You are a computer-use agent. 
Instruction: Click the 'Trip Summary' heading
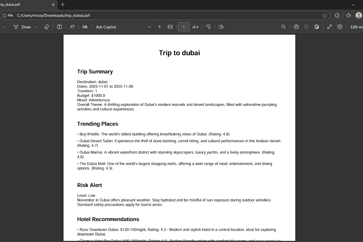(95, 71)
